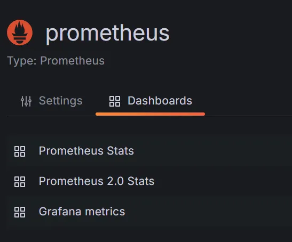Click grid icon beside Grafana metrics
This screenshot has width=292, height=242.
(20, 212)
